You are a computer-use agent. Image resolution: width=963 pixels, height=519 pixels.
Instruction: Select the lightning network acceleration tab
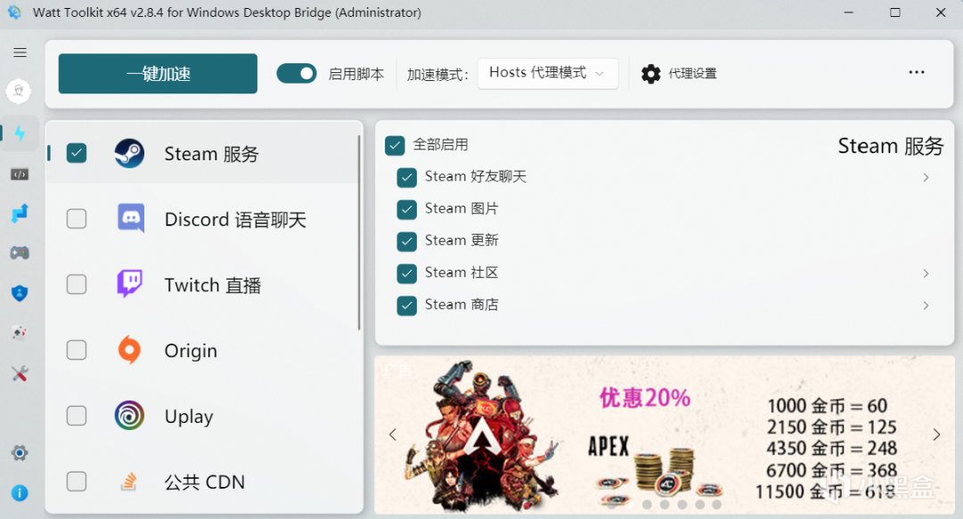[20, 134]
